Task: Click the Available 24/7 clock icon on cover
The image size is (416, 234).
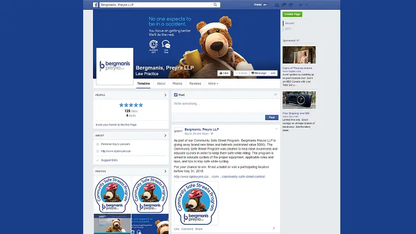Action: coord(154,44)
